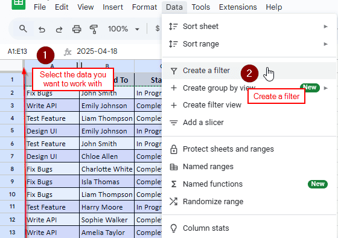
Task: Undo the last action
Action: 42,29
